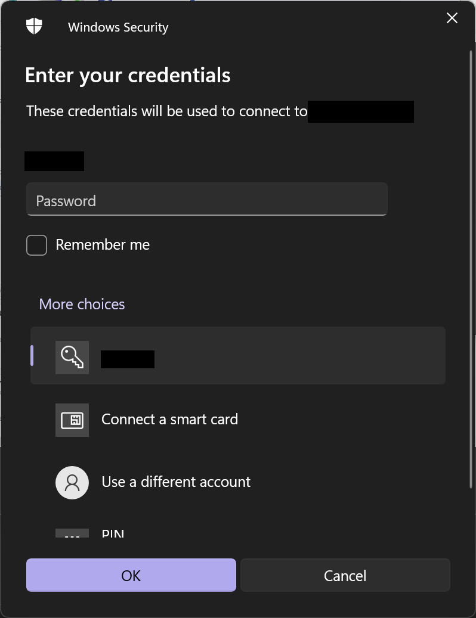Dismiss the dialog with Cancel
Viewport: 476px width, 618px height.
(x=345, y=575)
